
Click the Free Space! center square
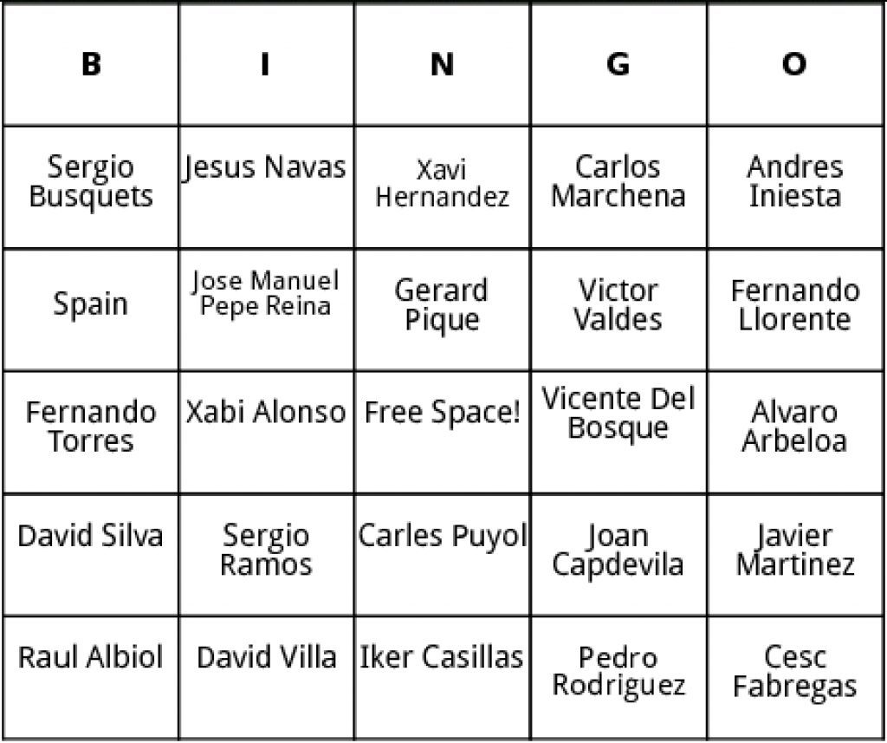pos(442,413)
